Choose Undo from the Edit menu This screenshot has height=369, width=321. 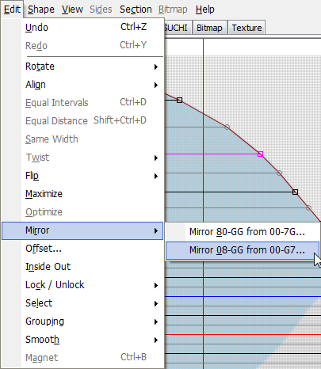[x=82, y=28]
